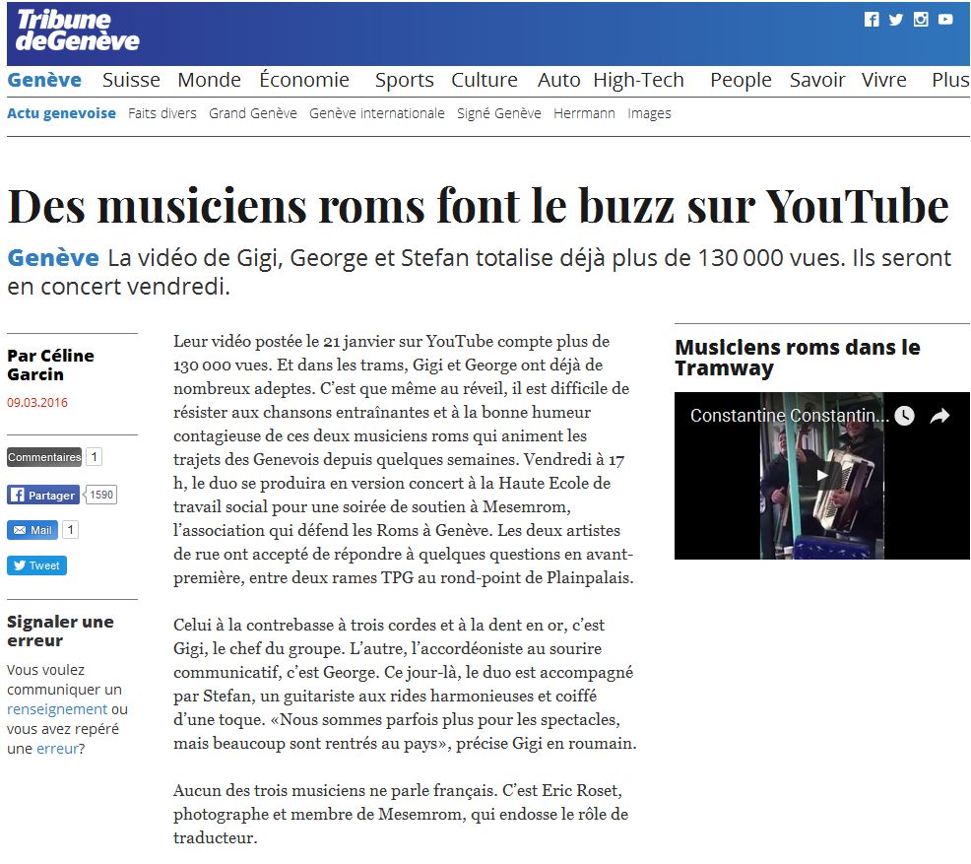Click the video watch later clock icon

pyautogui.click(x=904, y=416)
